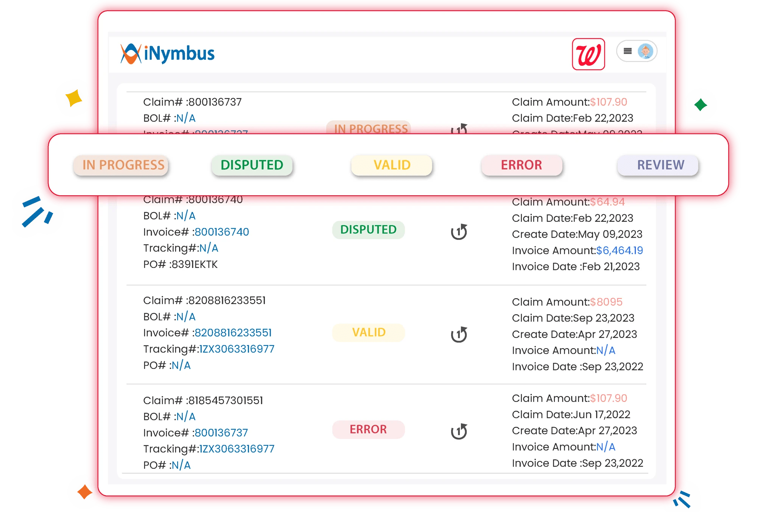Click PO# :8391EKTK text
Viewport: 757px width, 512px height.
click(180, 264)
